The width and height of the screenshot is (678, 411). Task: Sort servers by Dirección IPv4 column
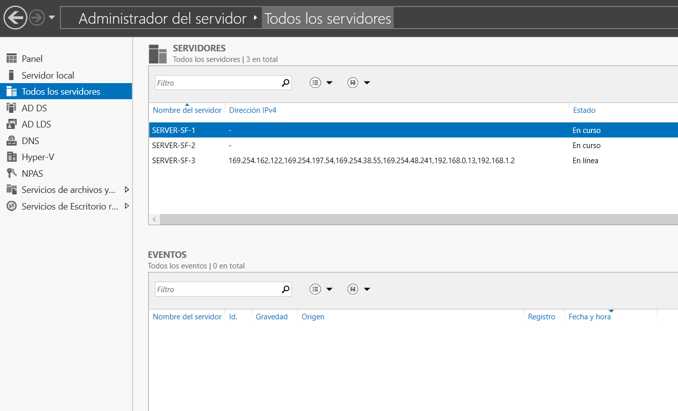(252, 110)
